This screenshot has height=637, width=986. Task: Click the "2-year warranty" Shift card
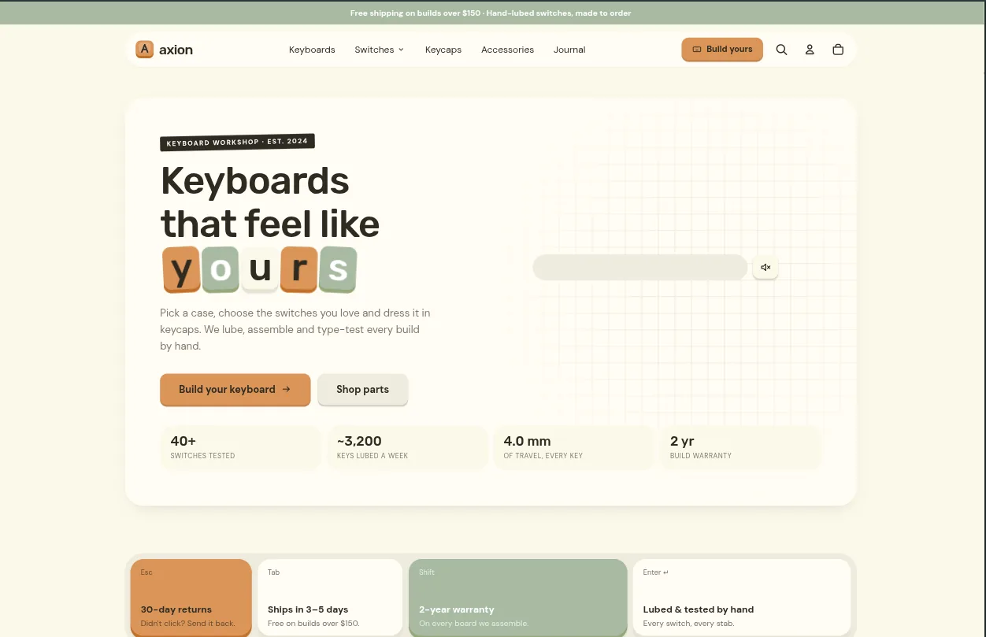click(x=518, y=598)
